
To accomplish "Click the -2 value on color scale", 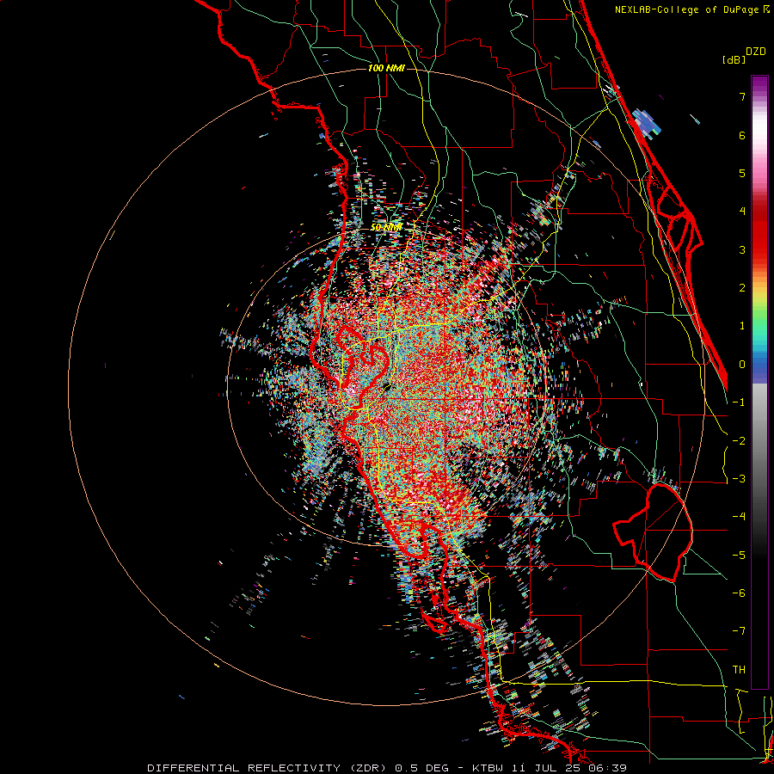I will 739,441.
